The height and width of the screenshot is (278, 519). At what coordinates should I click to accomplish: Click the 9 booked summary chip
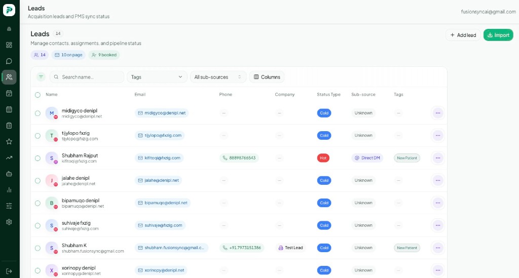click(104, 55)
